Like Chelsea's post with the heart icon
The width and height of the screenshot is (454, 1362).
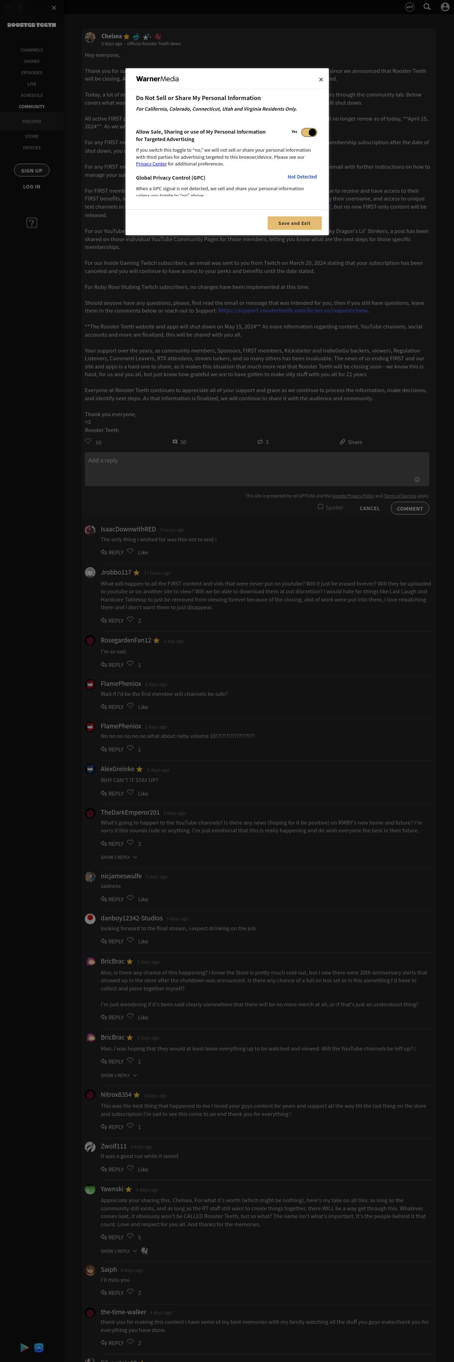pyautogui.click(x=88, y=441)
